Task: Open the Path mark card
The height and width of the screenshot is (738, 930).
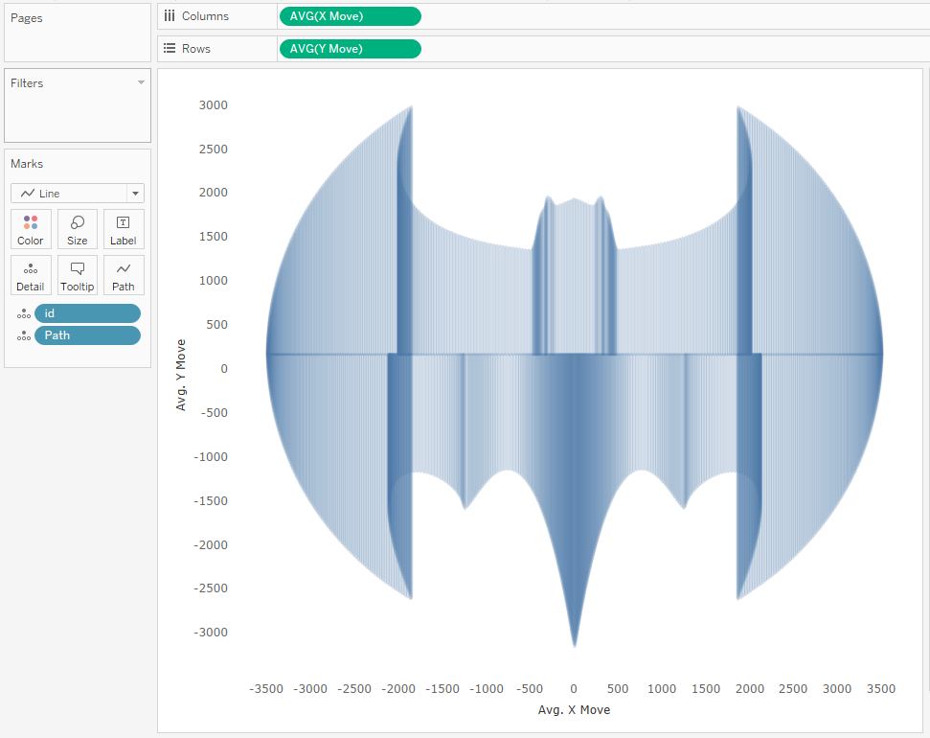Action: [124, 275]
